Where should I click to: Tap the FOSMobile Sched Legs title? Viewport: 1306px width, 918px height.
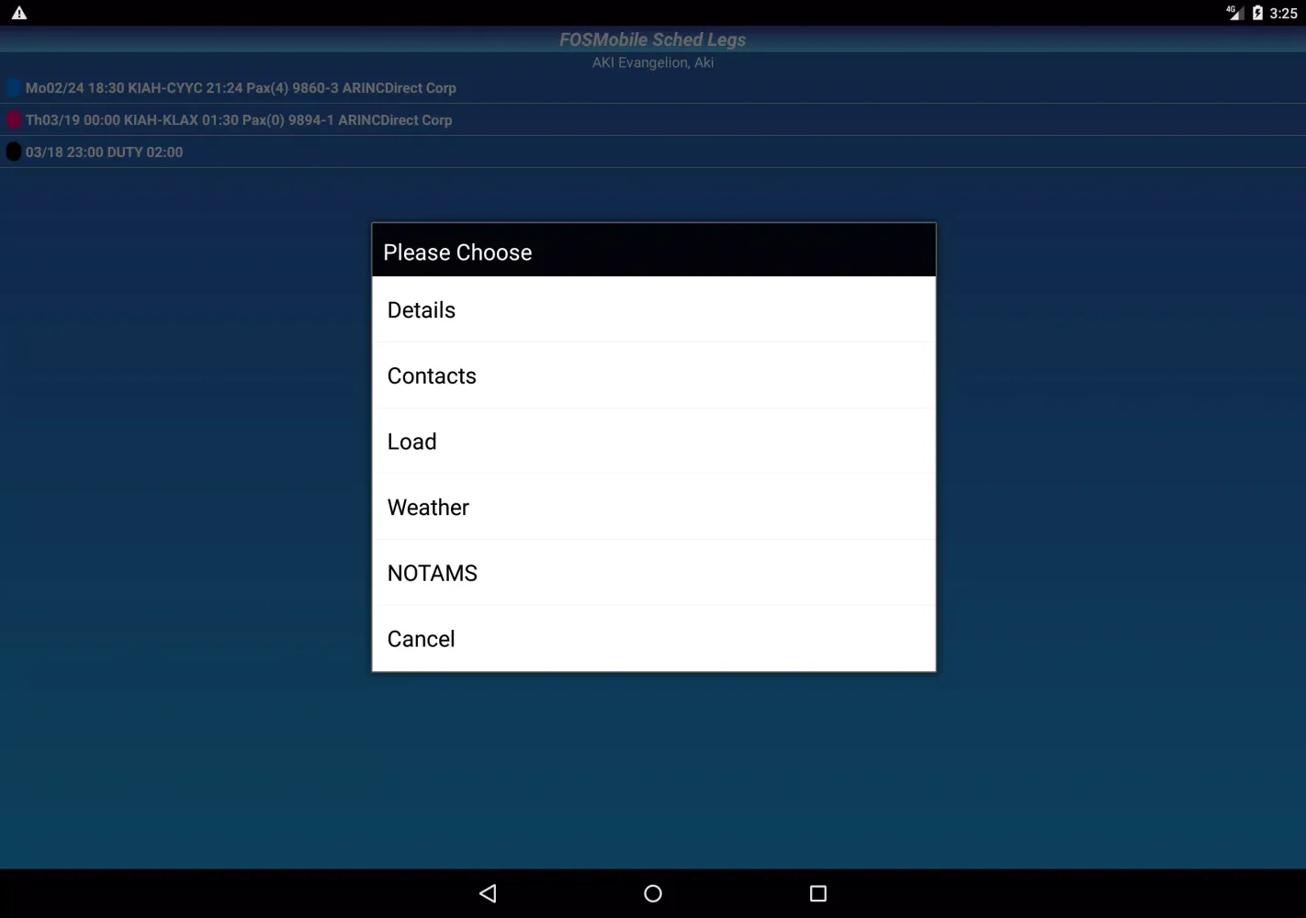tap(652, 39)
